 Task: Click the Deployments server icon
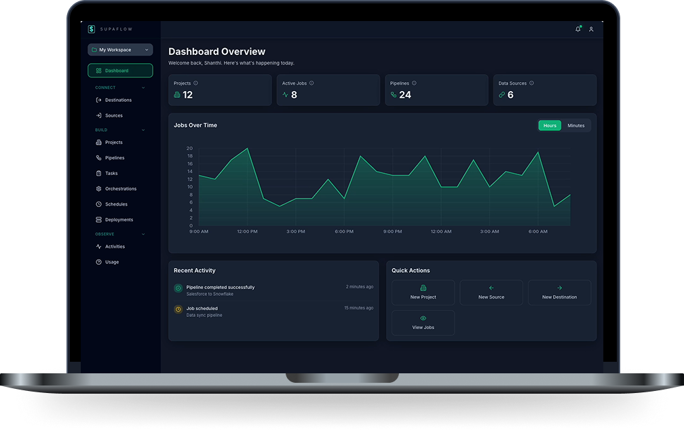(98, 220)
